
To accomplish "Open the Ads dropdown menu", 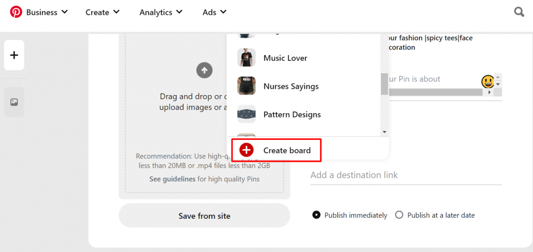I will point(214,12).
